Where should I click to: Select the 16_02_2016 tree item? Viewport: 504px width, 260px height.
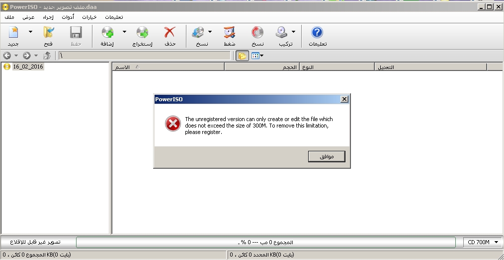click(x=28, y=67)
